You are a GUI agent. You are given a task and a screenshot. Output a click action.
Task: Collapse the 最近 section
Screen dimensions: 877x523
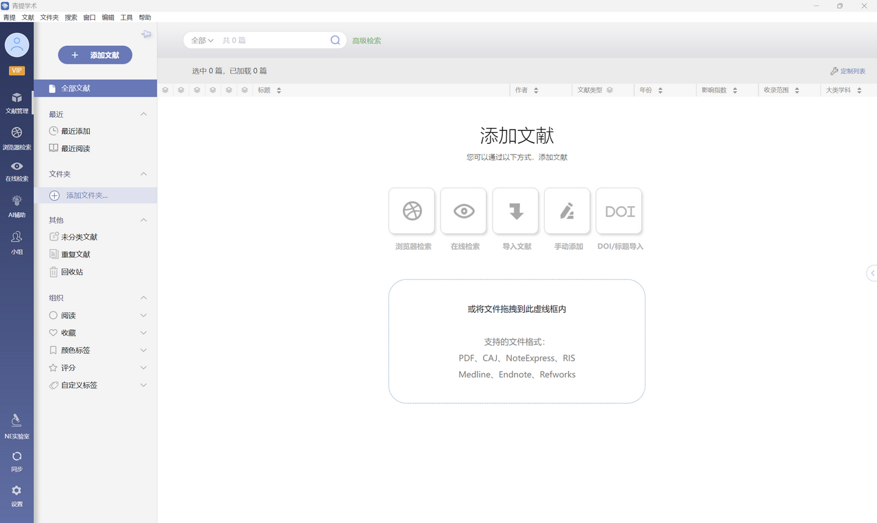point(143,114)
